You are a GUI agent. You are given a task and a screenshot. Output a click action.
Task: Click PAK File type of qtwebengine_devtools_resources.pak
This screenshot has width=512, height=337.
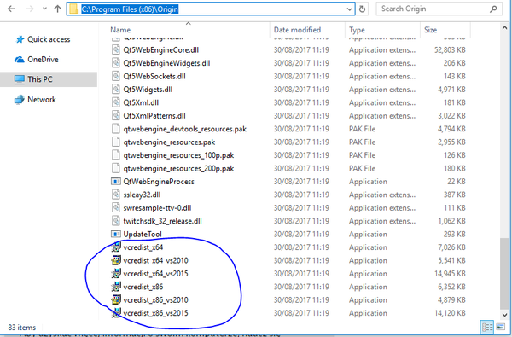coord(362,129)
